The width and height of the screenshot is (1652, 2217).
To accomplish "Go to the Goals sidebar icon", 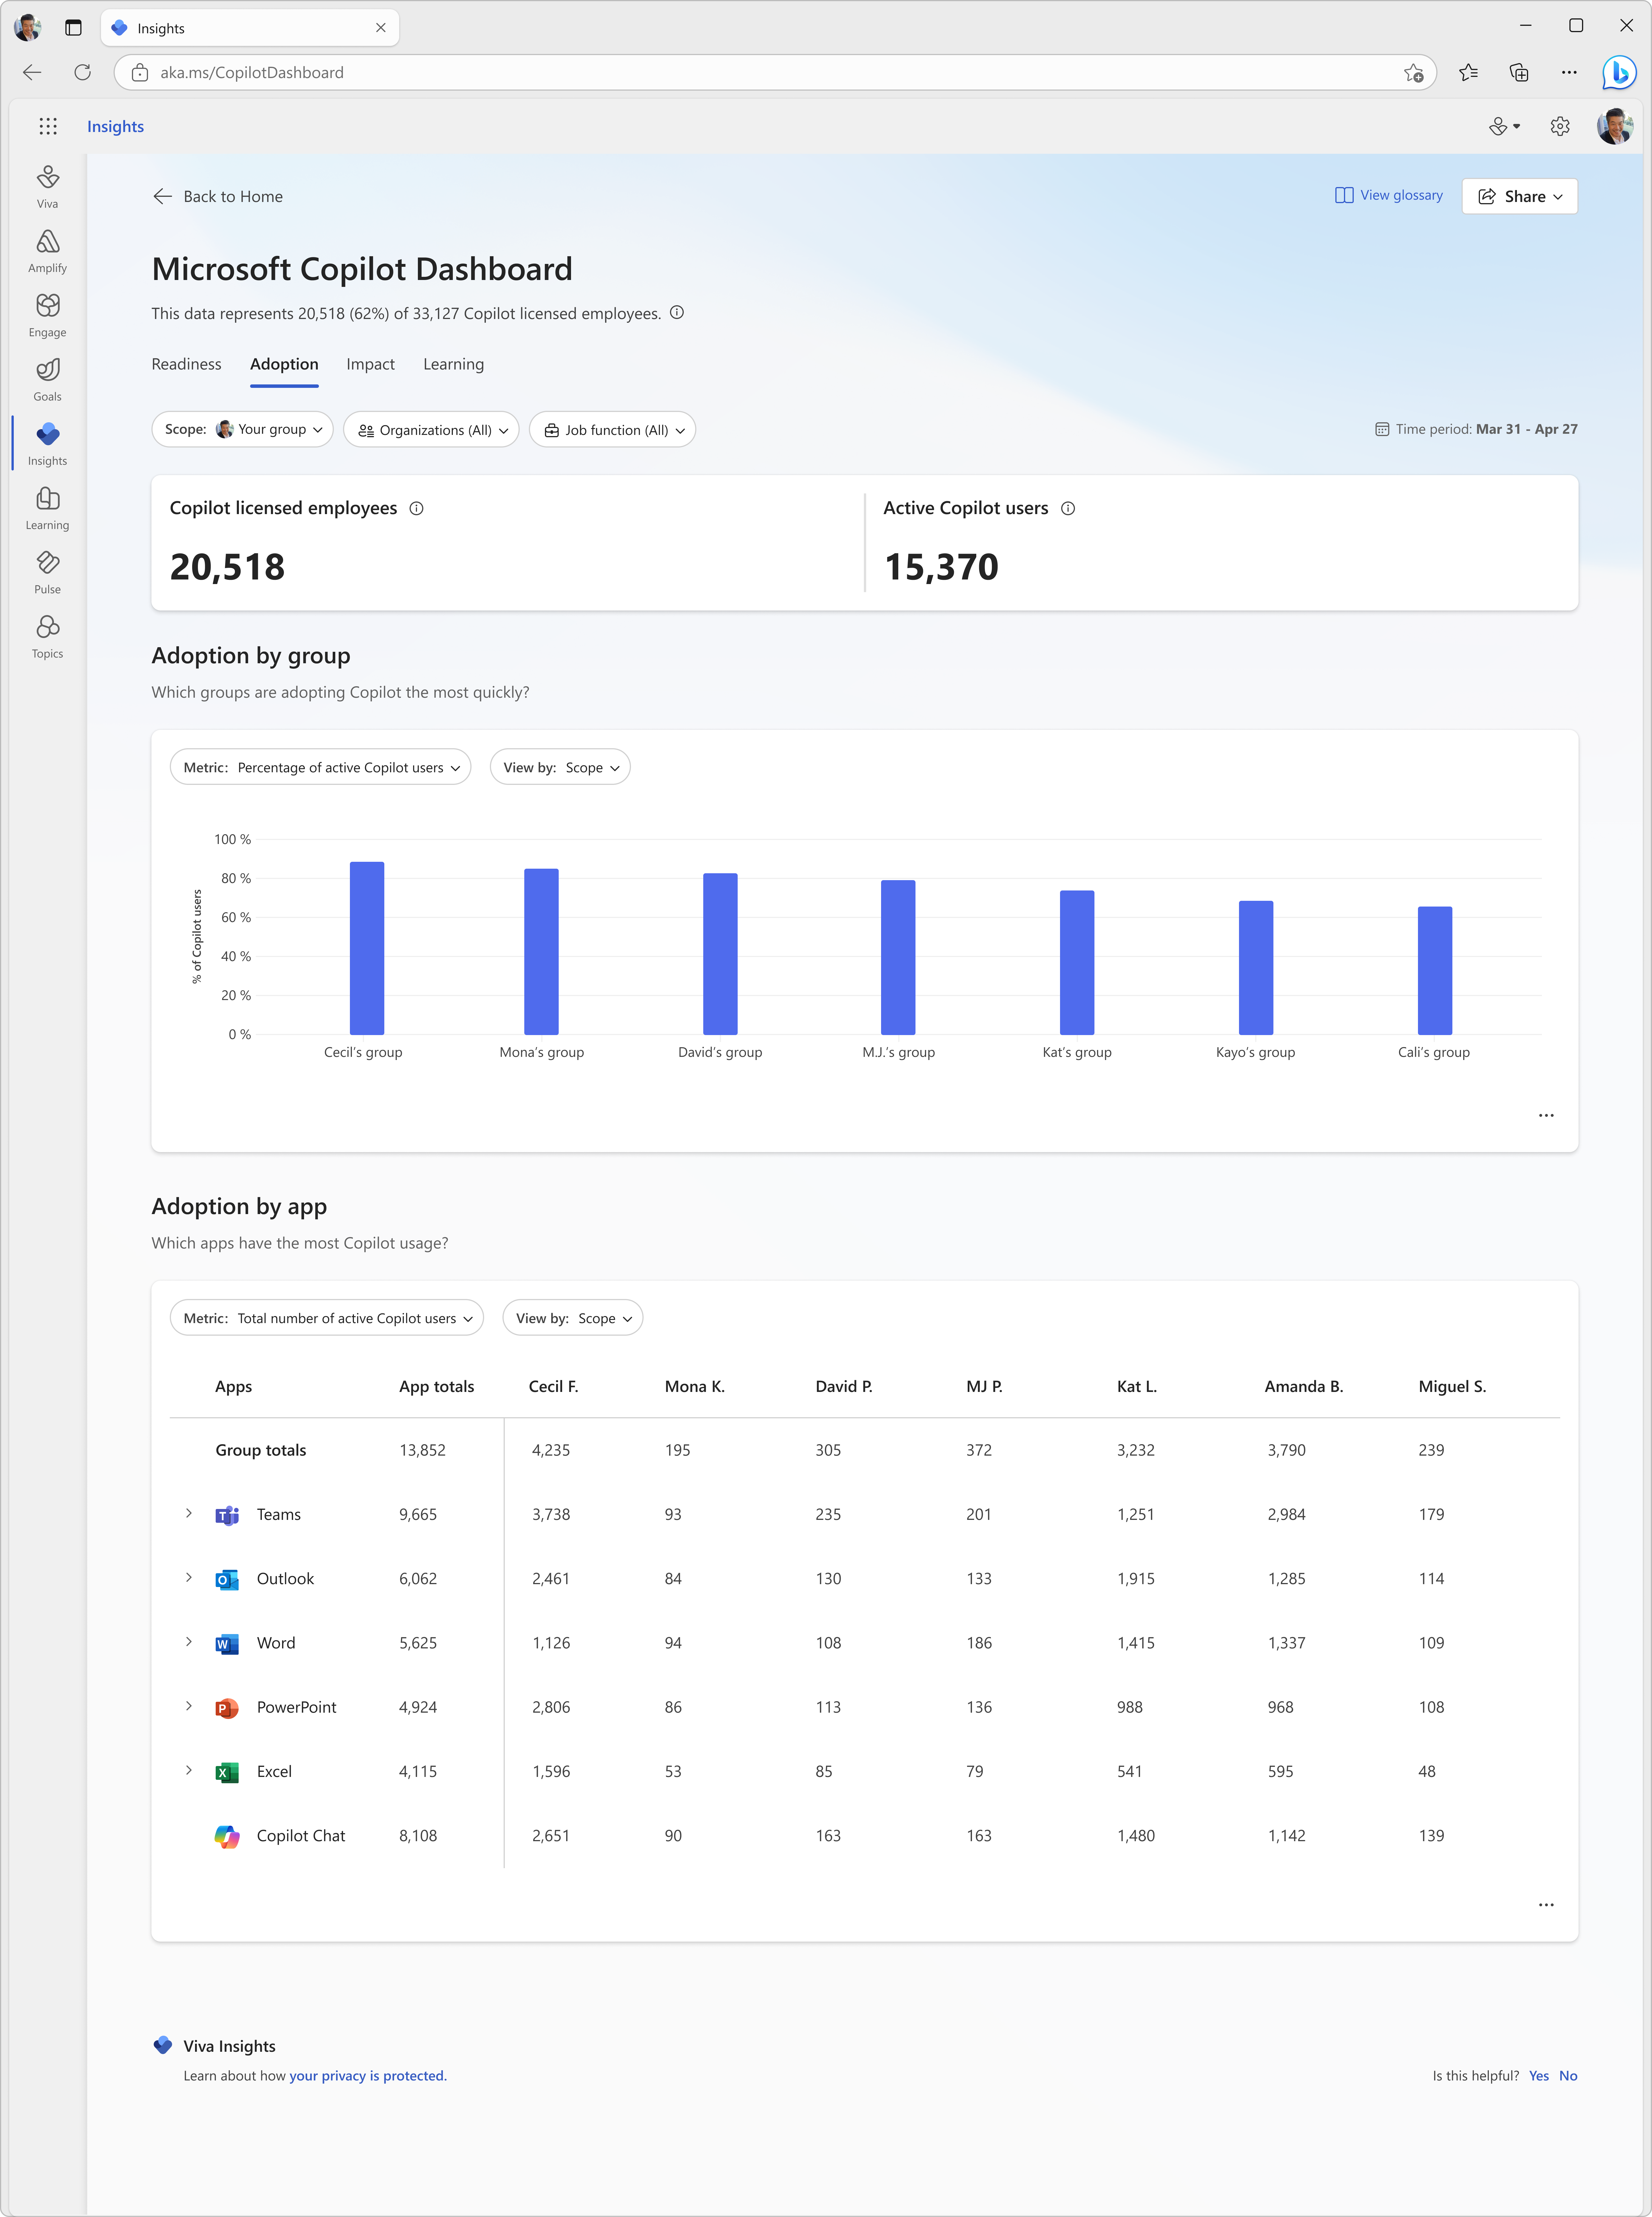I will pos(47,379).
